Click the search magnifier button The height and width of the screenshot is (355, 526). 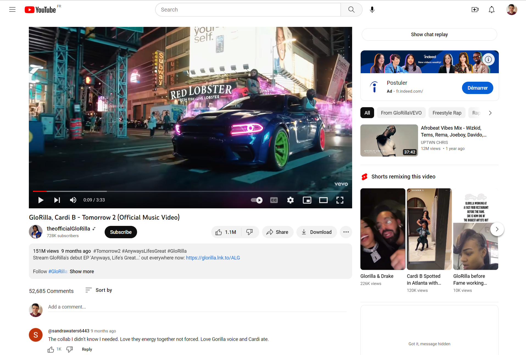pos(351,10)
